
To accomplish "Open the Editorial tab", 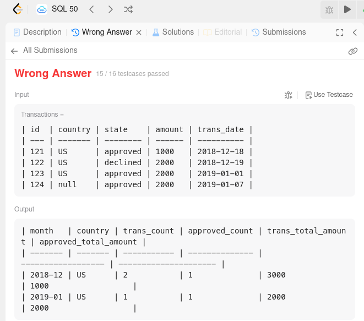I will point(222,32).
